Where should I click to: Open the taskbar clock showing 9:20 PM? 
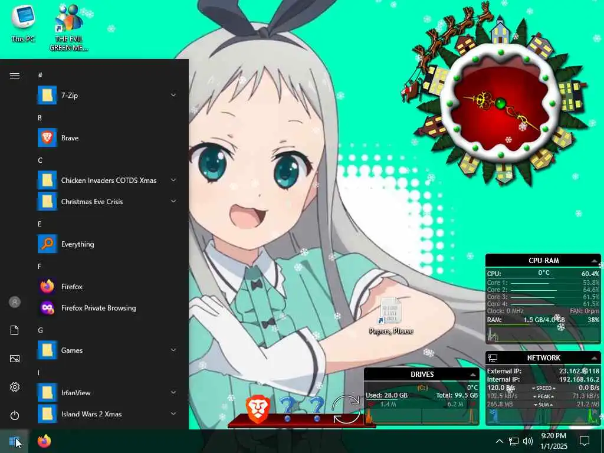point(553,441)
